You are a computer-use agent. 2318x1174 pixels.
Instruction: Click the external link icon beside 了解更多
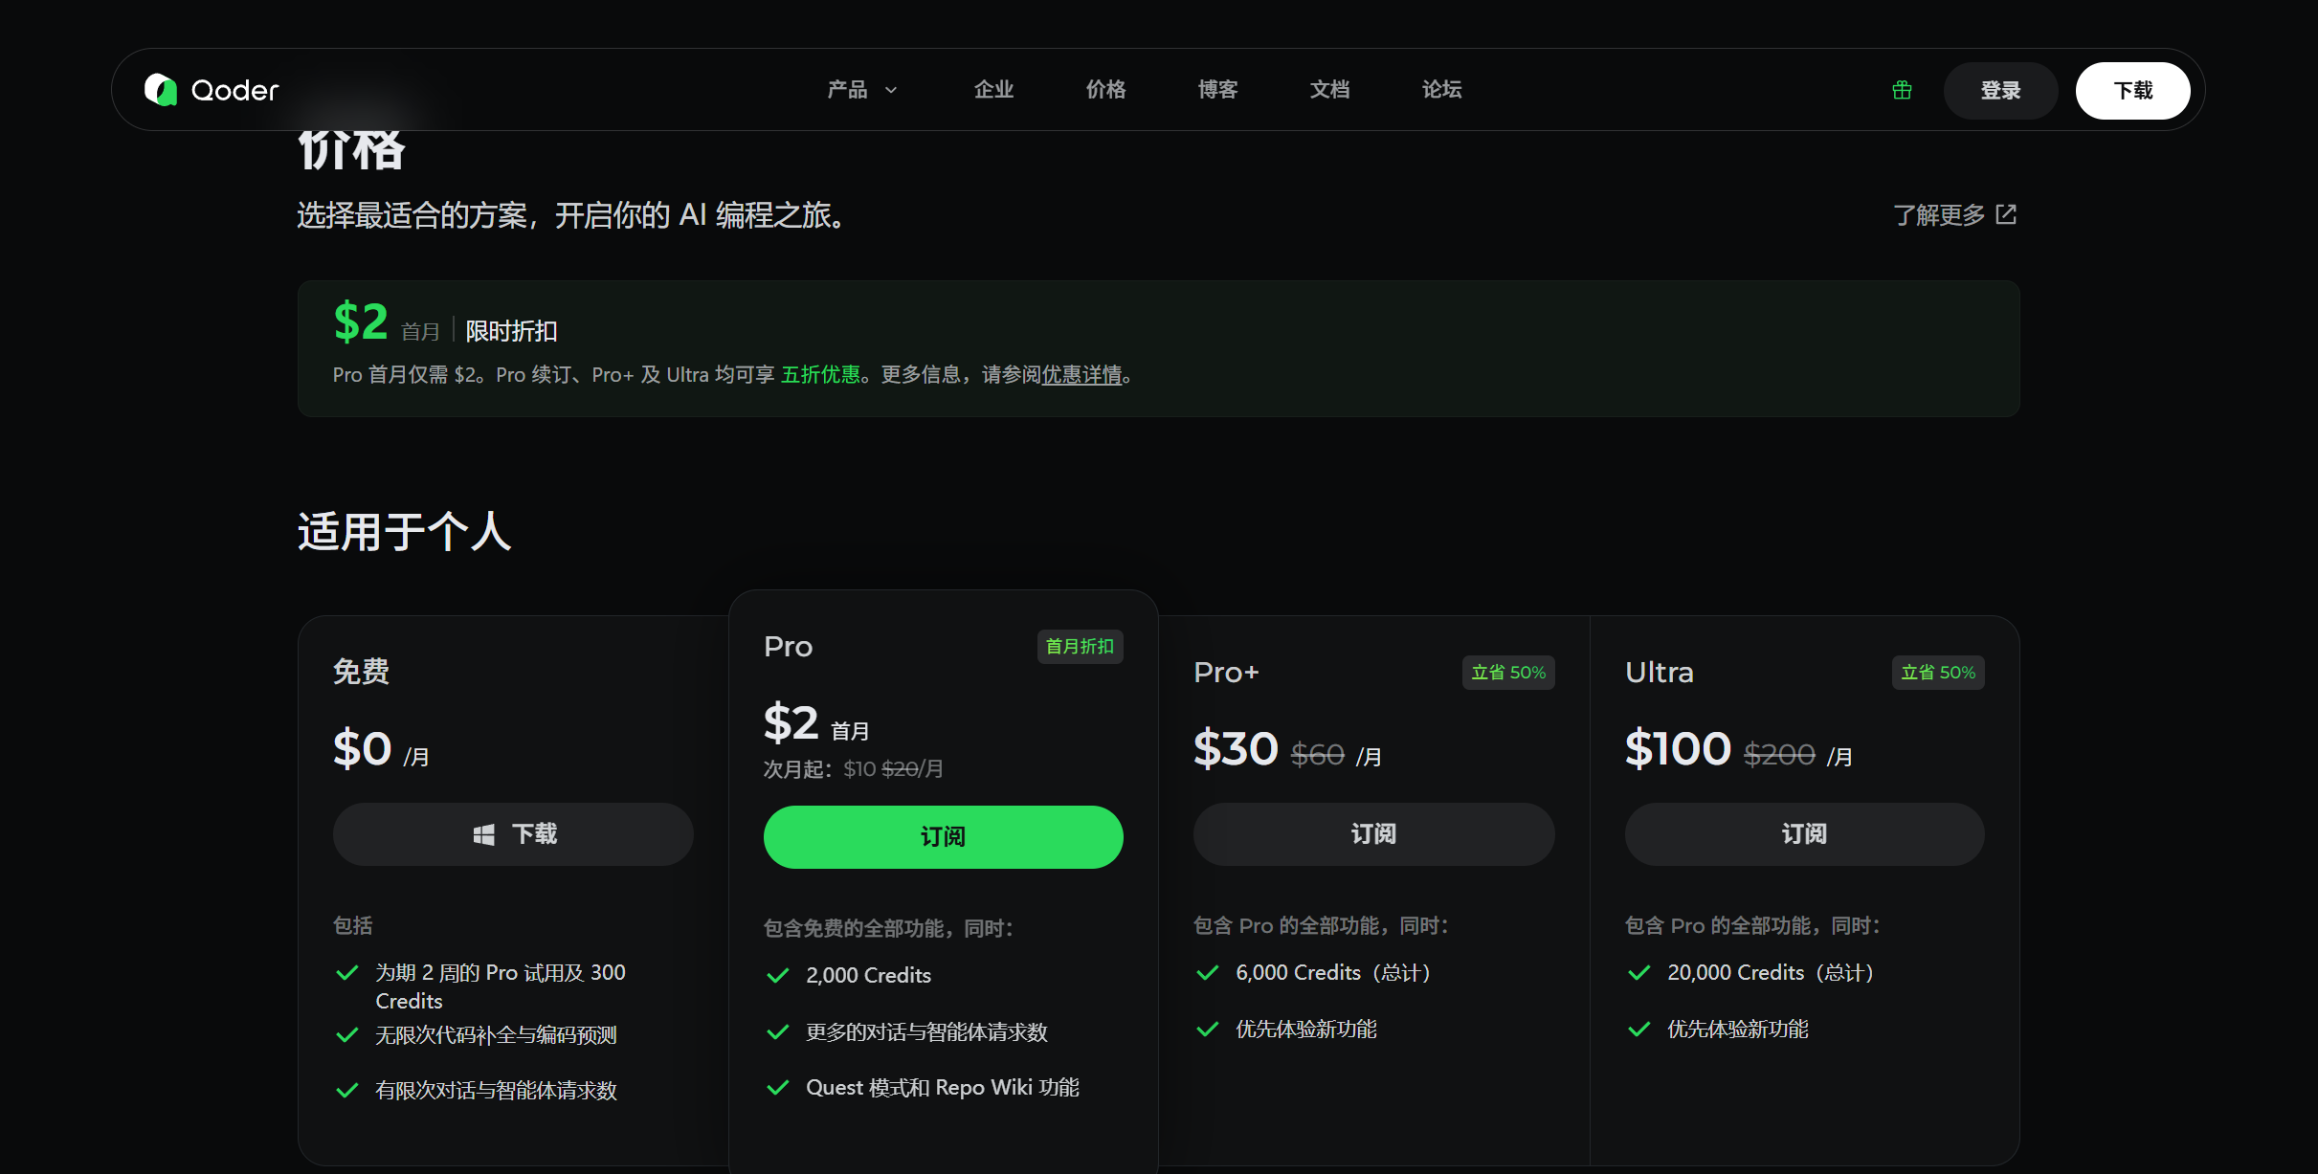[x=2006, y=214]
